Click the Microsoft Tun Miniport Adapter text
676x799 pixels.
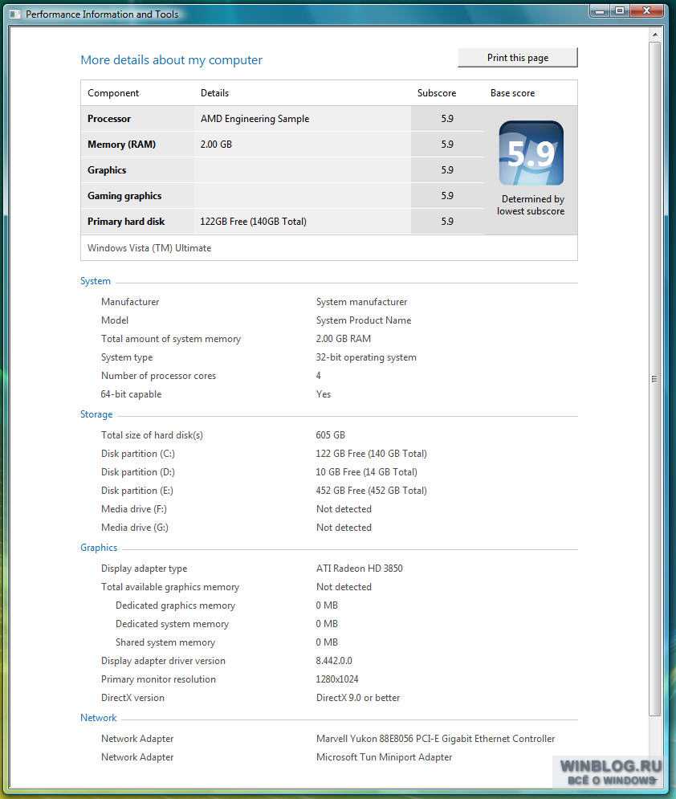point(384,757)
